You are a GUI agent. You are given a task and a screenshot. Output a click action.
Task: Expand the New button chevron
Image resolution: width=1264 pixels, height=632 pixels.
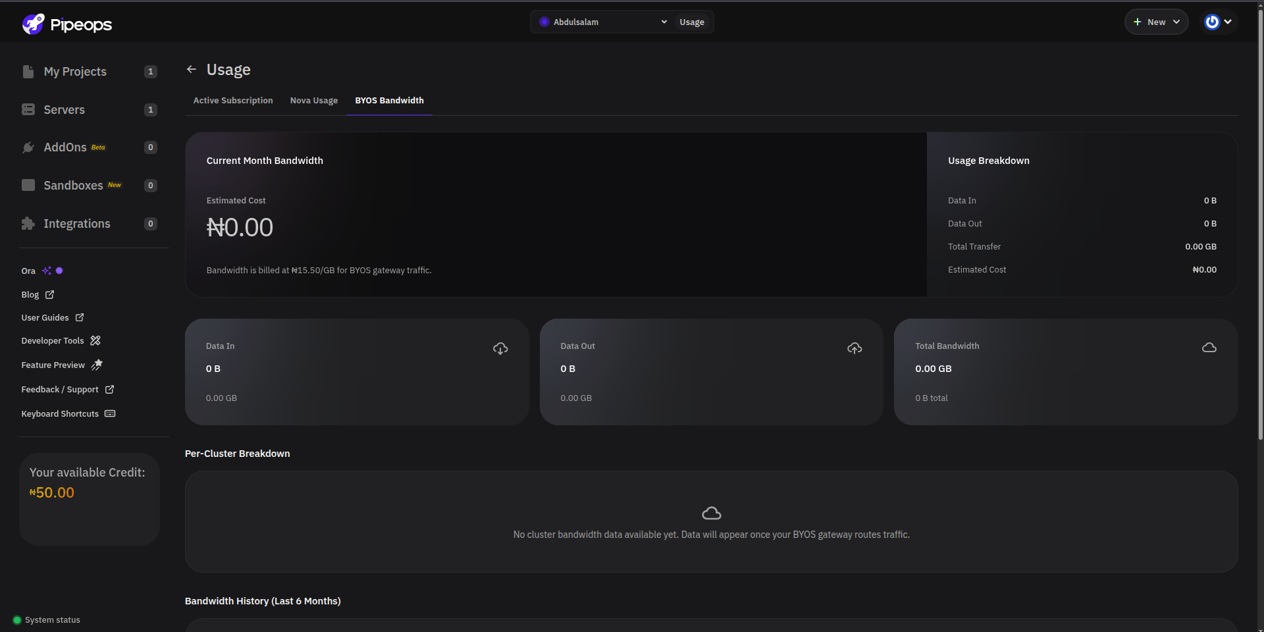point(1176,22)
